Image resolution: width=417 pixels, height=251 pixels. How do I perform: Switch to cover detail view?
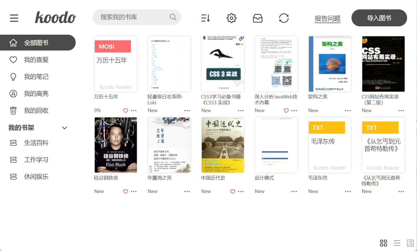click(x=410, y=243)
